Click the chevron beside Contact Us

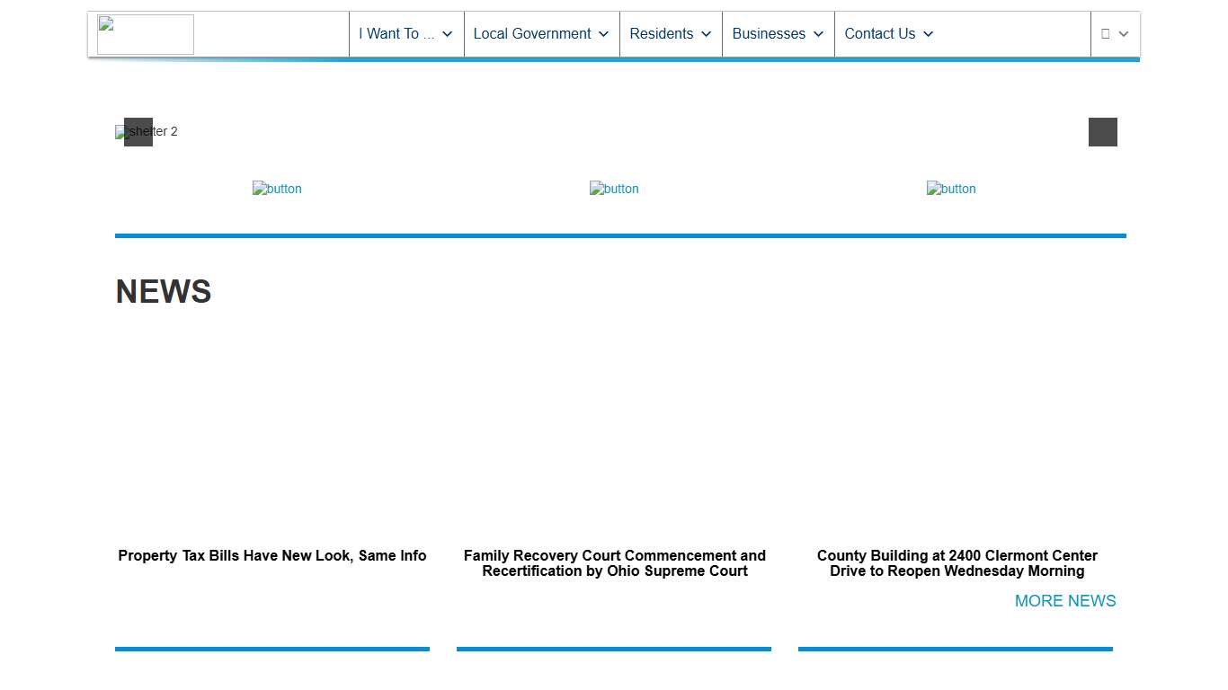pyautogui.click(x=929, y=34)
